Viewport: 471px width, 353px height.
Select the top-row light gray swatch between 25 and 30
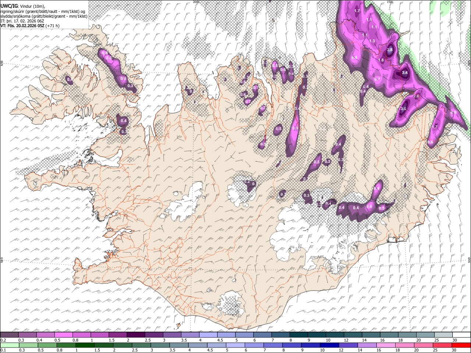point(443,335)
